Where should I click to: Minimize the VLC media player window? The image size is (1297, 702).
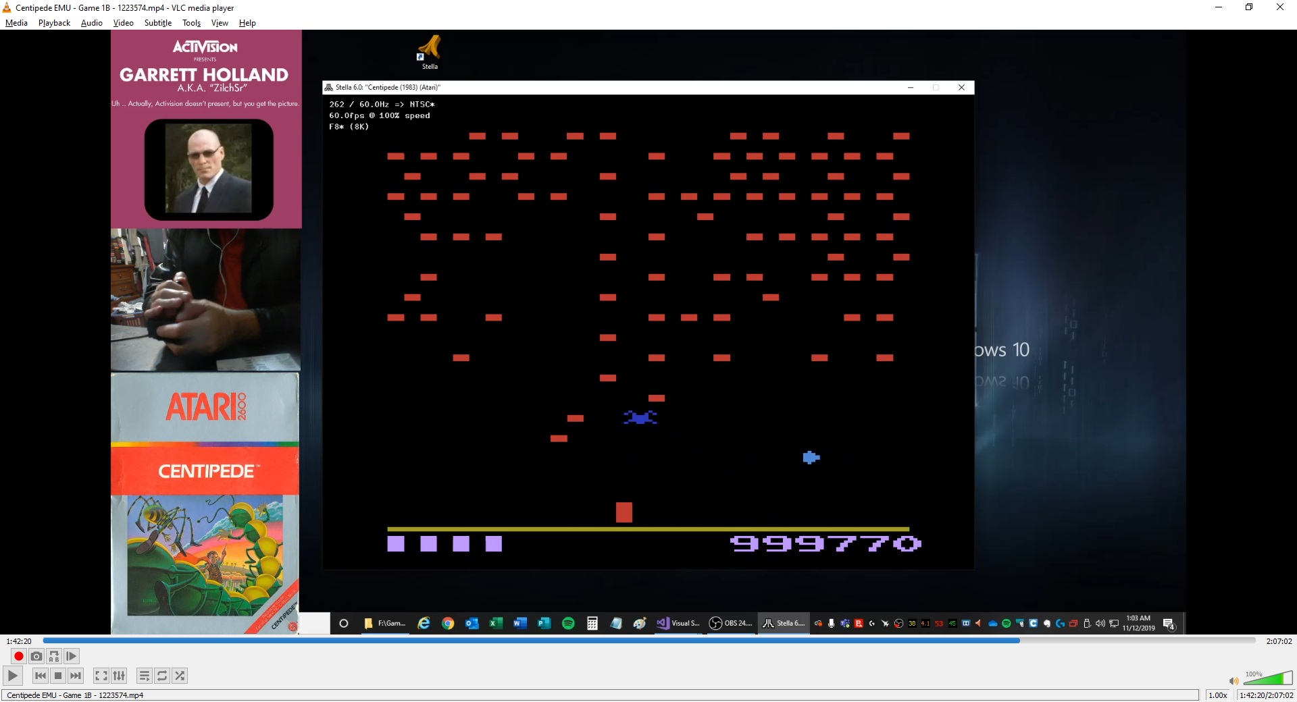[1219, 7]
